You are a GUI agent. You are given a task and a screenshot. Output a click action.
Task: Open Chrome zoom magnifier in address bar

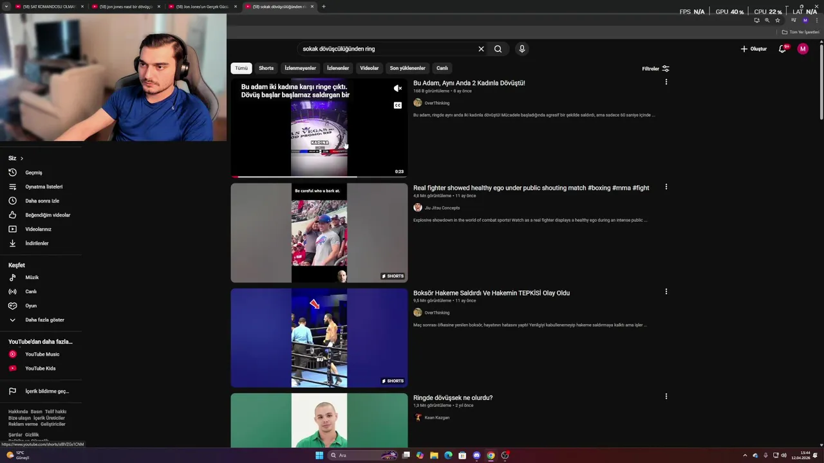click(x=767, y=20)
